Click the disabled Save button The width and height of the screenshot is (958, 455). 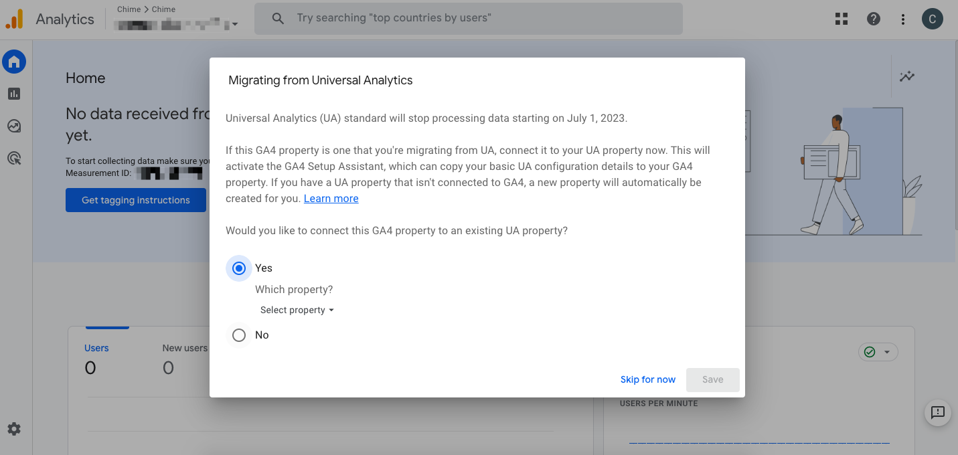[x=713, y=379]
